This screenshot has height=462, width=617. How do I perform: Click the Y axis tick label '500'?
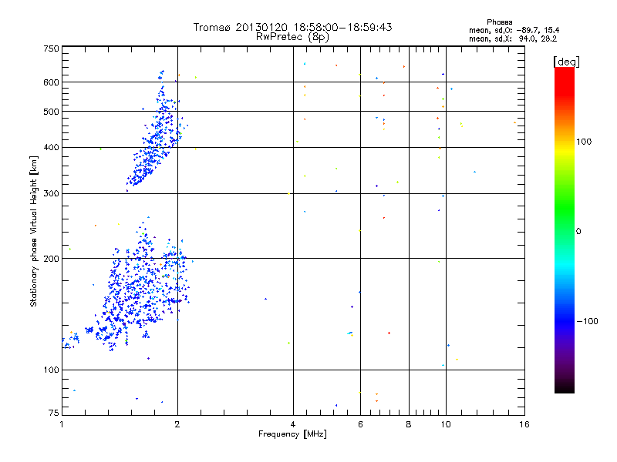tap(51, 112)
